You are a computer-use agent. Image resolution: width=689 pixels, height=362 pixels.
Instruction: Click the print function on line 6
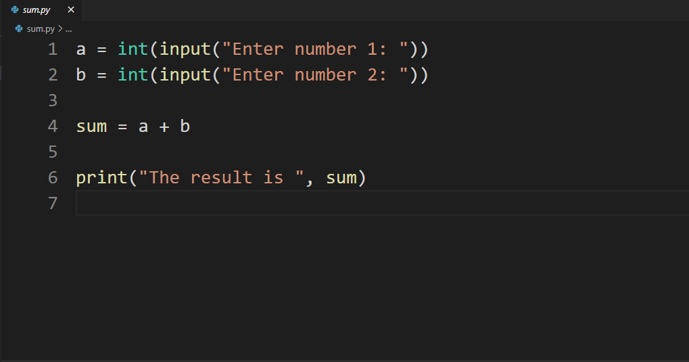(101, 178)
